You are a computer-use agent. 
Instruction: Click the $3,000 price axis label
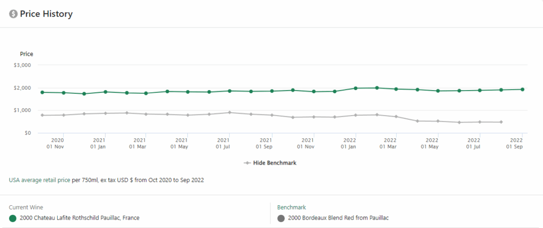(22, 65)
